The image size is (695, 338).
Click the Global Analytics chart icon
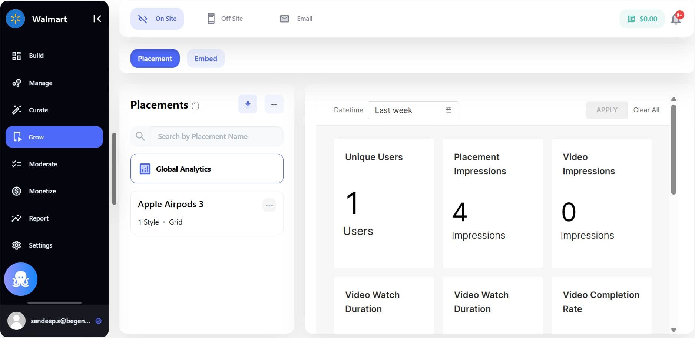145,169
